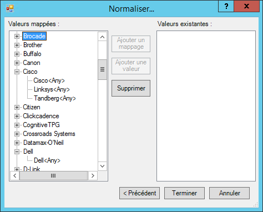The width and height of the screenshot is (263, 212).
Task: Click the horizontal scrollbar right arrow
Action: click(93, 175)
